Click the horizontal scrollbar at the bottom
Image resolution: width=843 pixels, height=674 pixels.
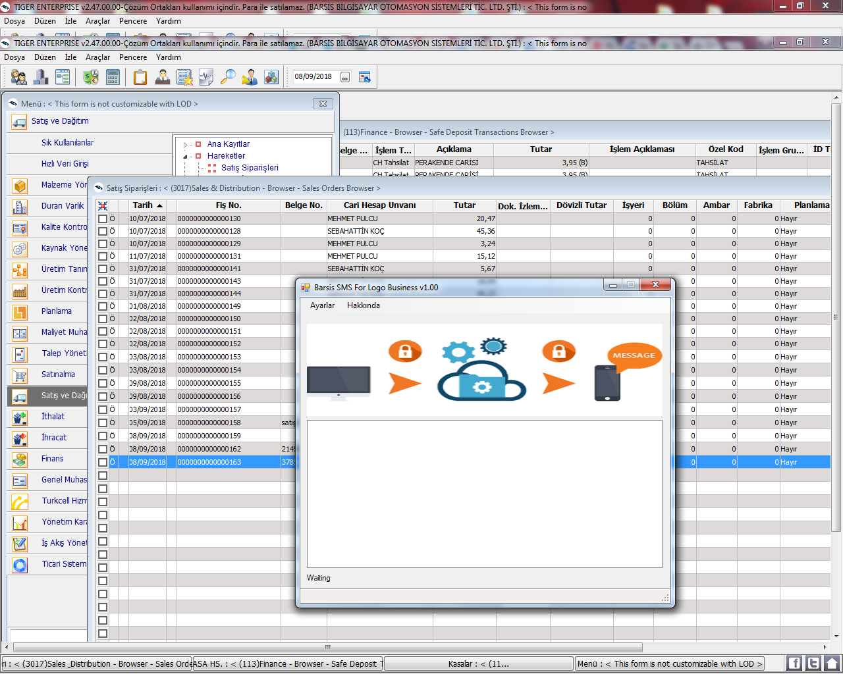327,647
